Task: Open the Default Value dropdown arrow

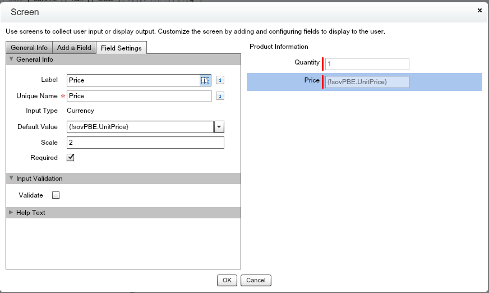Action: tap(219, 127)
